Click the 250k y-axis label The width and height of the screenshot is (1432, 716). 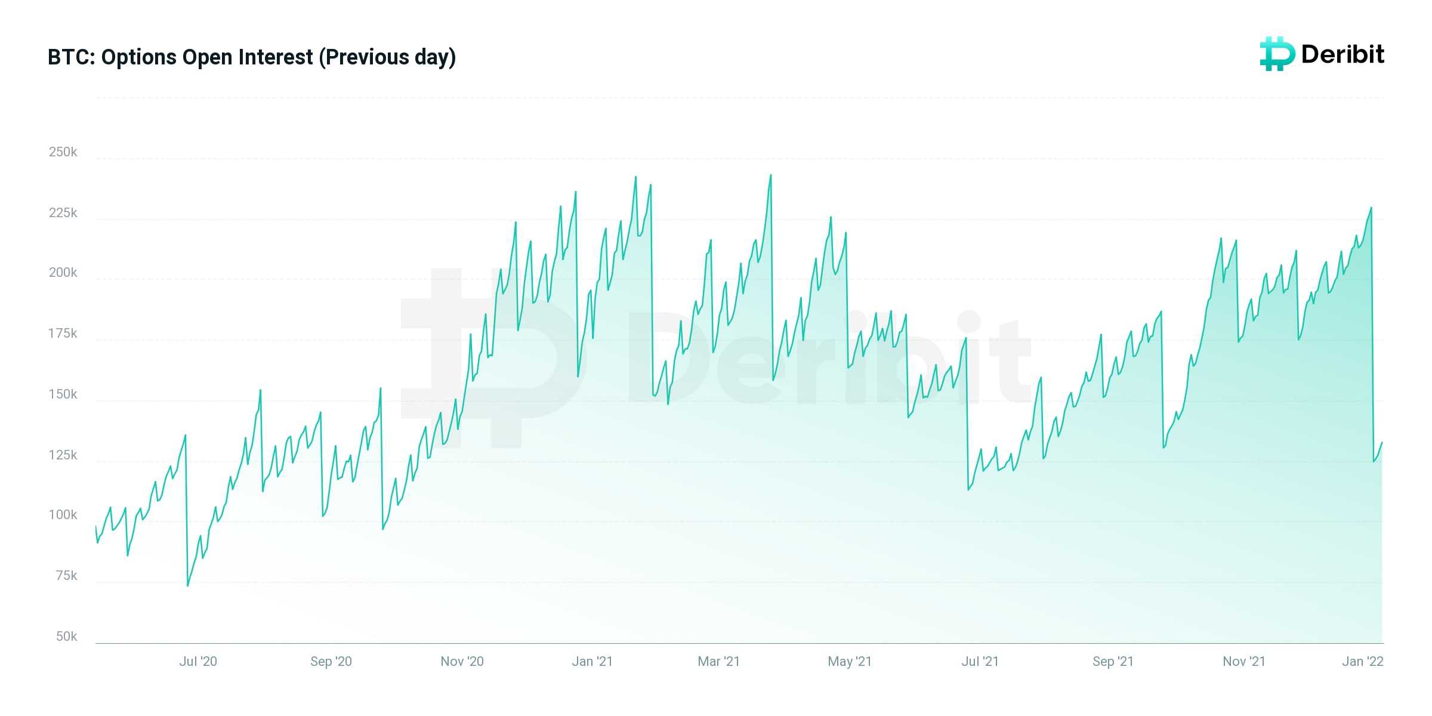pyautogui.click(x=63, y=152)
